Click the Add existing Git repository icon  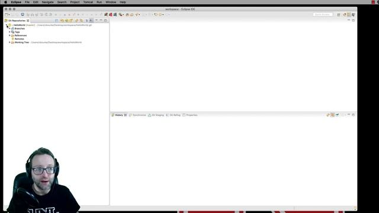point(62,21)
